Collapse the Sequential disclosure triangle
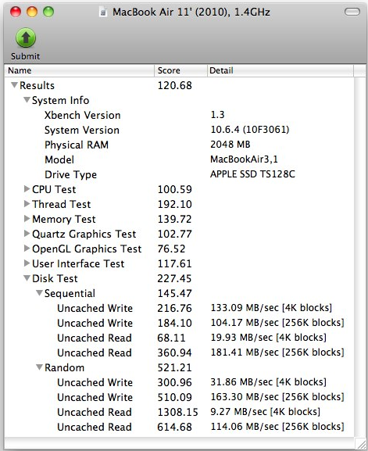The width and height of the screenshot is (368, 451). tap(39, 293)
